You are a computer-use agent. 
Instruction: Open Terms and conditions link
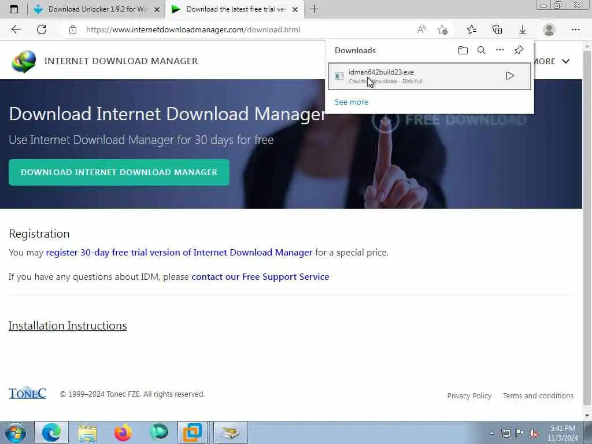[x=538, y=395]
